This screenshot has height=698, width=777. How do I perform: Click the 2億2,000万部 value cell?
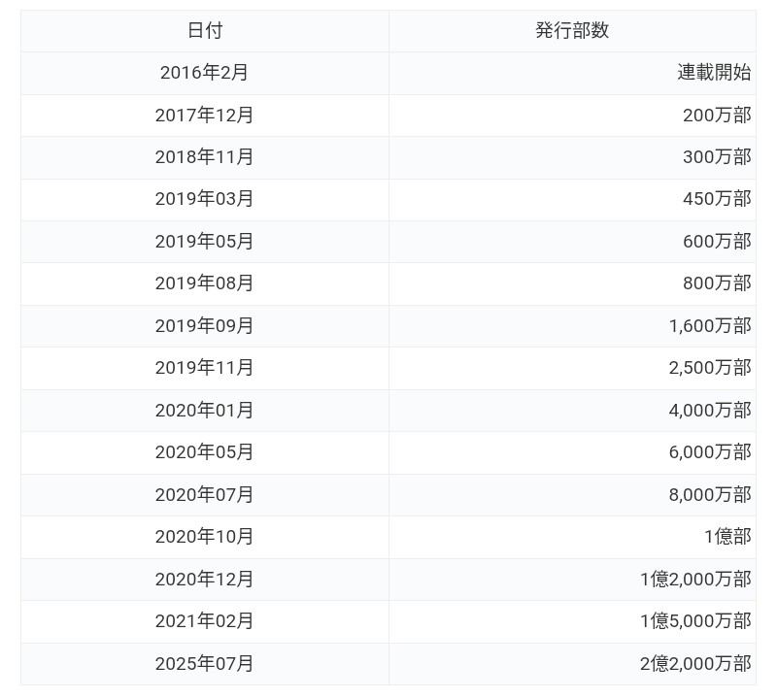point(695,664)
